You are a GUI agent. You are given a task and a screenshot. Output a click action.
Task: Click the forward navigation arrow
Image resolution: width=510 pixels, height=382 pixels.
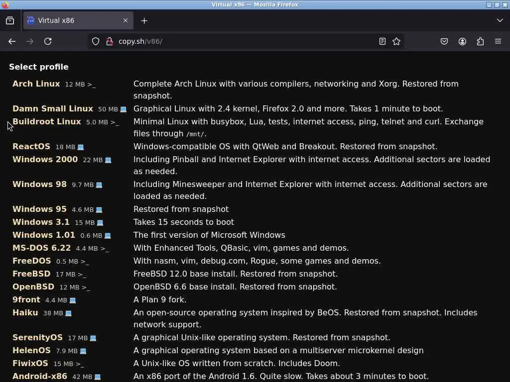[x=30, y=41]
